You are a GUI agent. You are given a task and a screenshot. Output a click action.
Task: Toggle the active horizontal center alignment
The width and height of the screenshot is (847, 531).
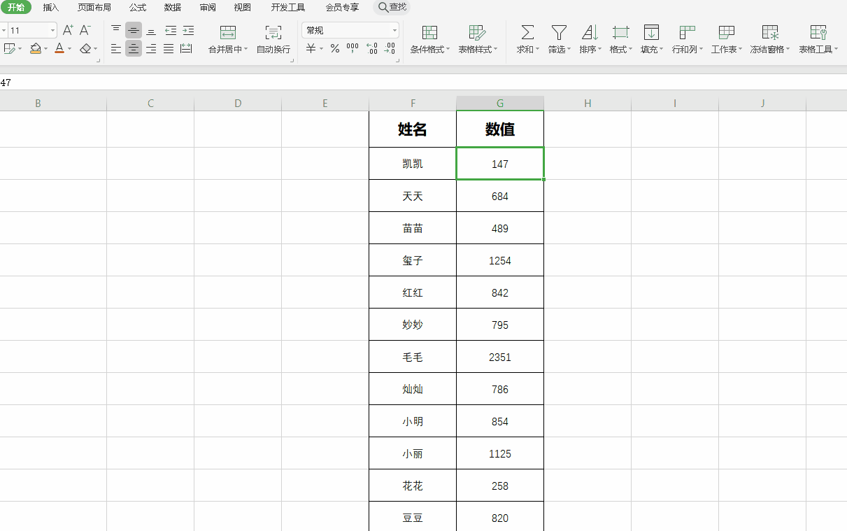134,48
